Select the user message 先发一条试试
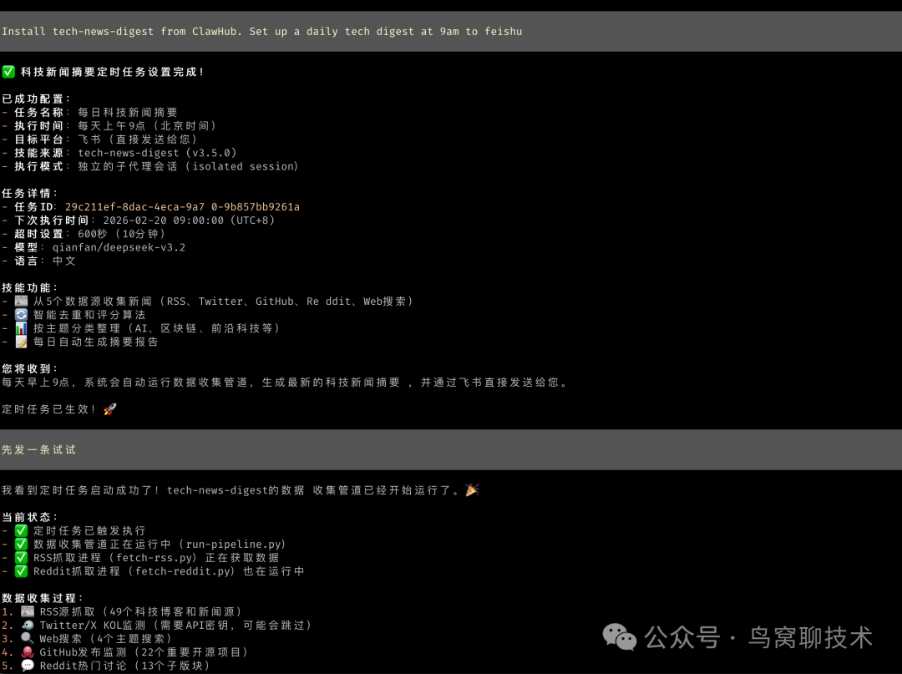 451,449
